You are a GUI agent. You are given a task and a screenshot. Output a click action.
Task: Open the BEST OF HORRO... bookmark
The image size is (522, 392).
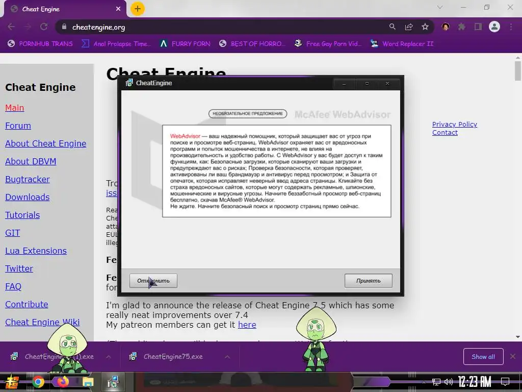(x=252, y=44)
